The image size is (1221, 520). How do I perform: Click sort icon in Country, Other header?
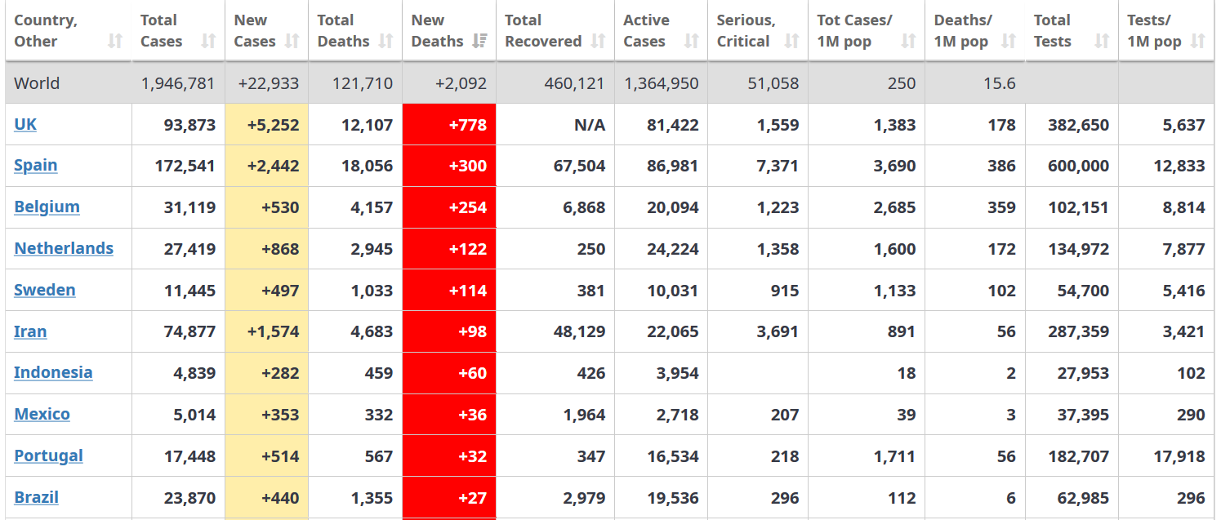click(x=115, y=42)
